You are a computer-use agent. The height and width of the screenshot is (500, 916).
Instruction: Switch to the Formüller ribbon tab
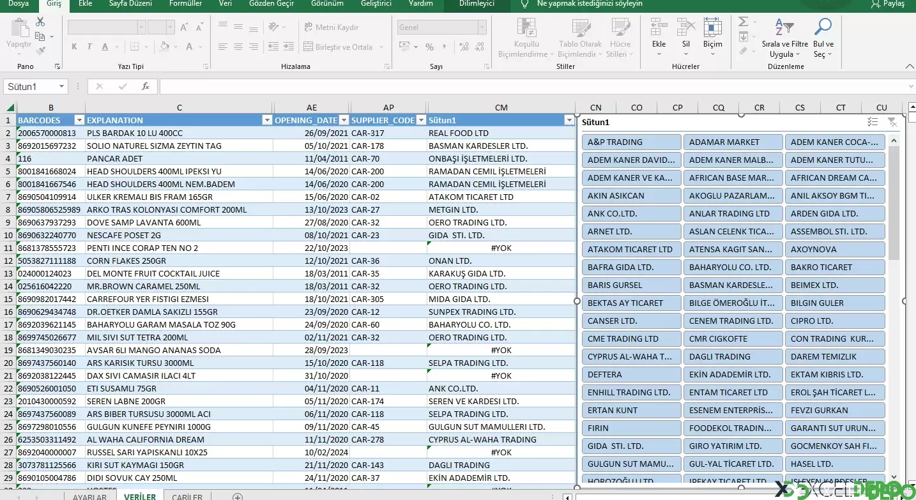(185, 4)
